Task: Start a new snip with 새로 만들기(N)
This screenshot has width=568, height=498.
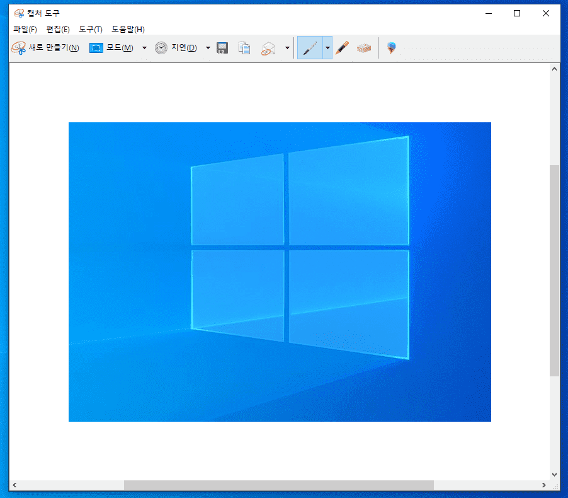Action: tap(45, 47)
